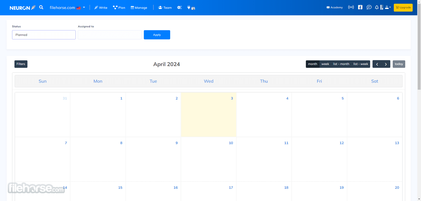Select day number 6
This screenshot has width=421, height=201.
(x=398, y=98)
